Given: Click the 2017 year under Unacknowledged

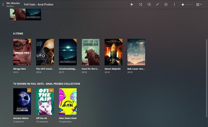Looking at the screenshot, I should [x=61, y=72].
